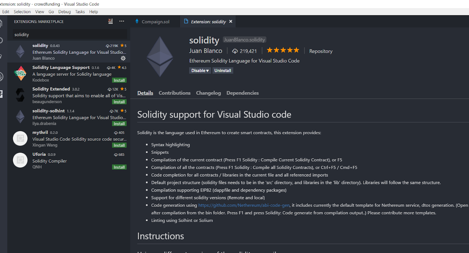Open the Extensions panel more actions menu
The height and width of the screenshot is (253, 469).
[x=122, y=21]
